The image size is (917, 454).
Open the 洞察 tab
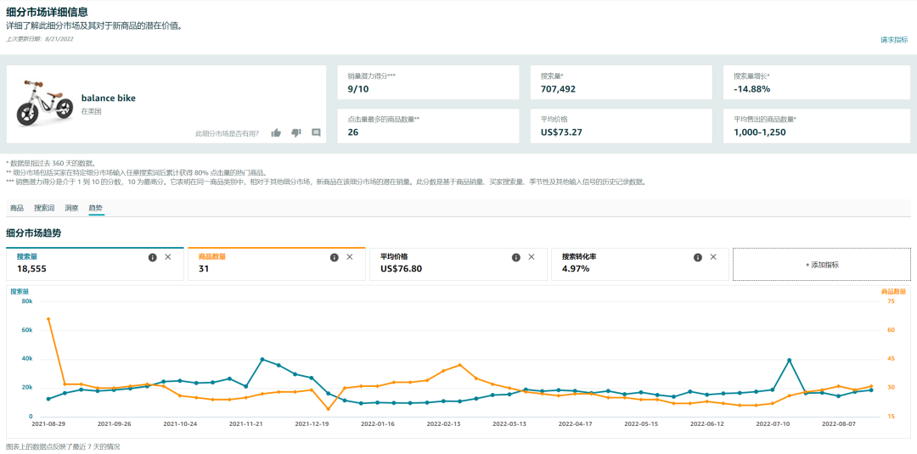click(x=71, y=208)
